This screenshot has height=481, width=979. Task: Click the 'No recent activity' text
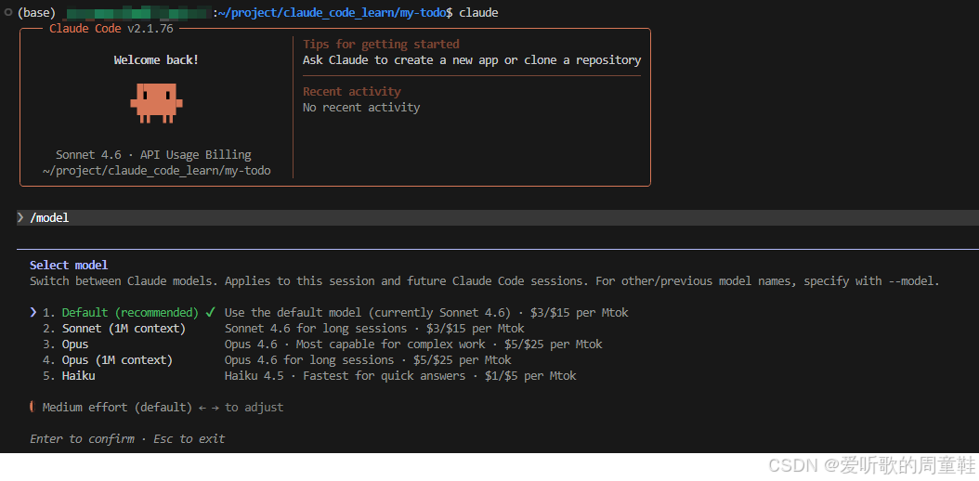coord(361,108)
